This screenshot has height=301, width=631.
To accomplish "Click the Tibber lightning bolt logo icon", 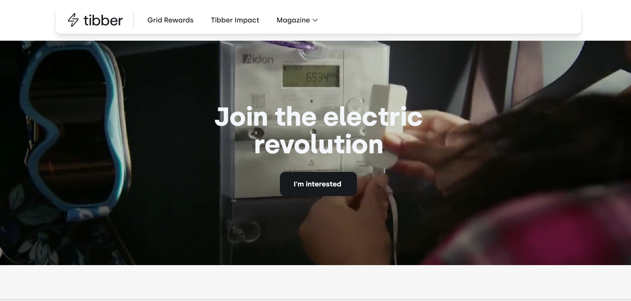I will coord(73,20).
